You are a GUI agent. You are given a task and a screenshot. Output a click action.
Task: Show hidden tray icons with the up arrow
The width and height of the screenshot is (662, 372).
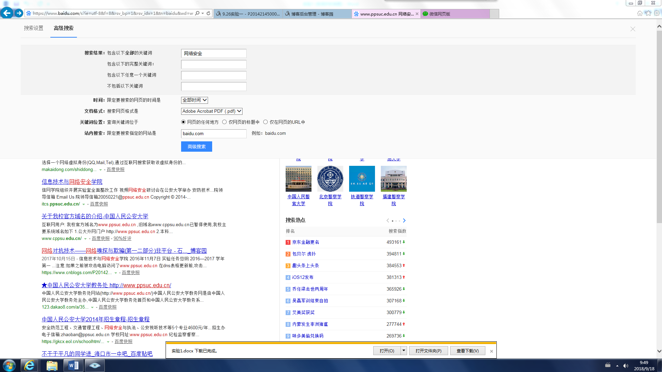point(617,366)
